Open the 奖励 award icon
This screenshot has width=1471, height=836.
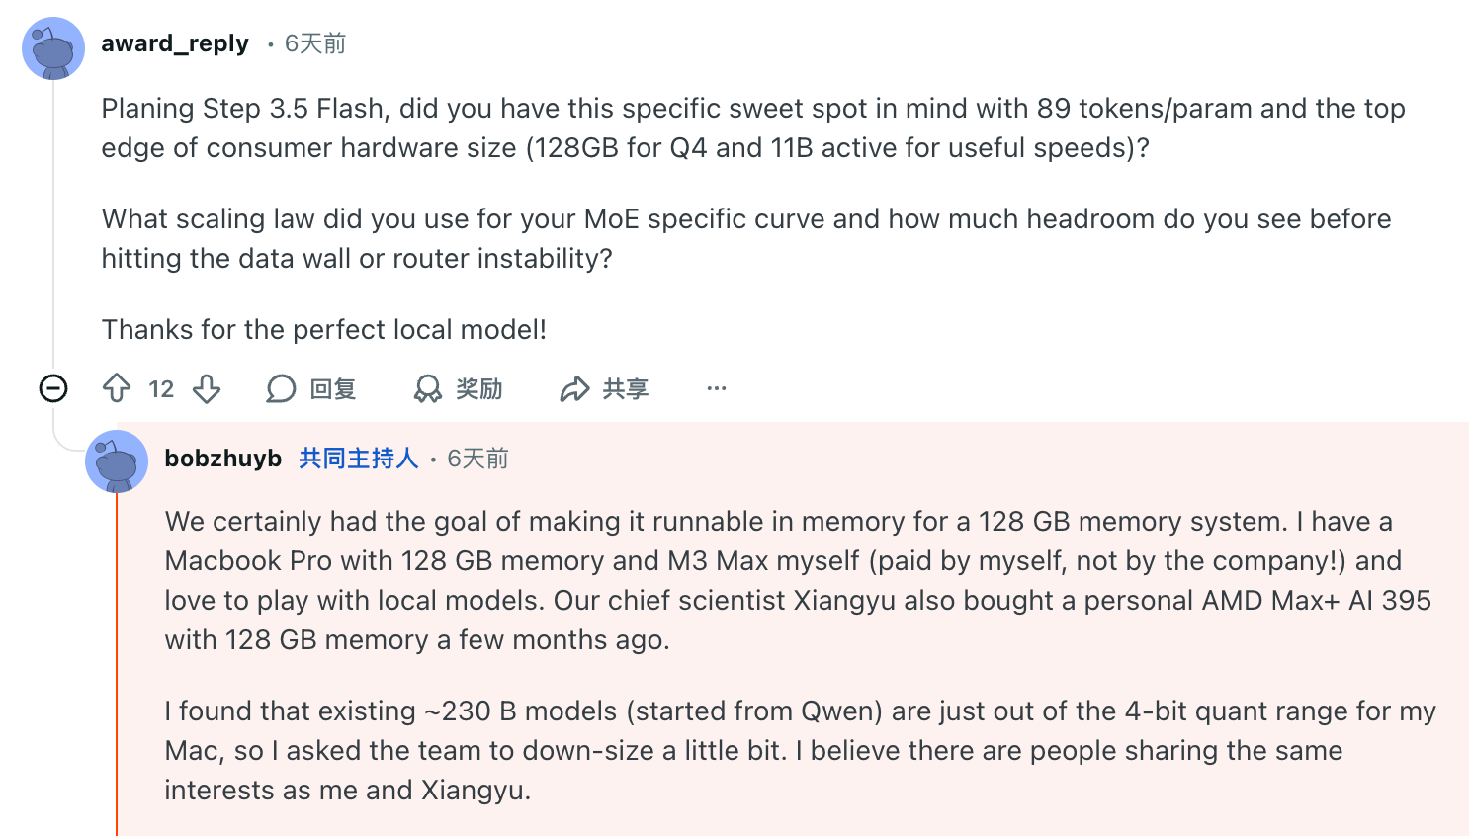pyautogui.click(x=427, y=388)
